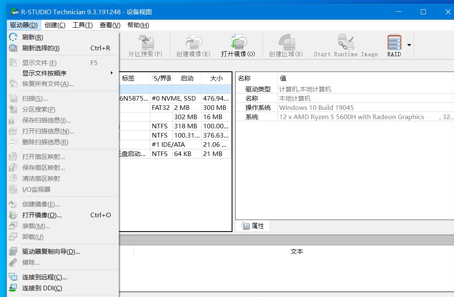The image size is (454, 297).
Task: Click the 保存扇区映射 icon
Action: [x=13, y=167]
